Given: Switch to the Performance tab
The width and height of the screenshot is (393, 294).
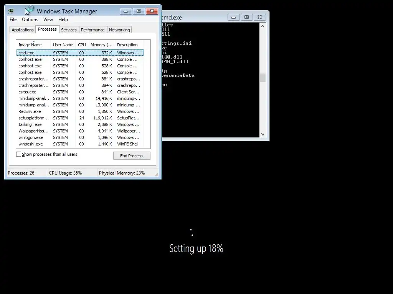Looking at the screenshot, I should point(93,30).
